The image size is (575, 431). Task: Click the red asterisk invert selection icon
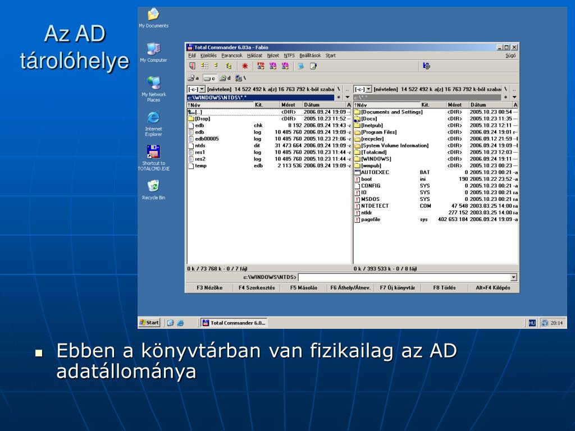click(x=245, y=66)
